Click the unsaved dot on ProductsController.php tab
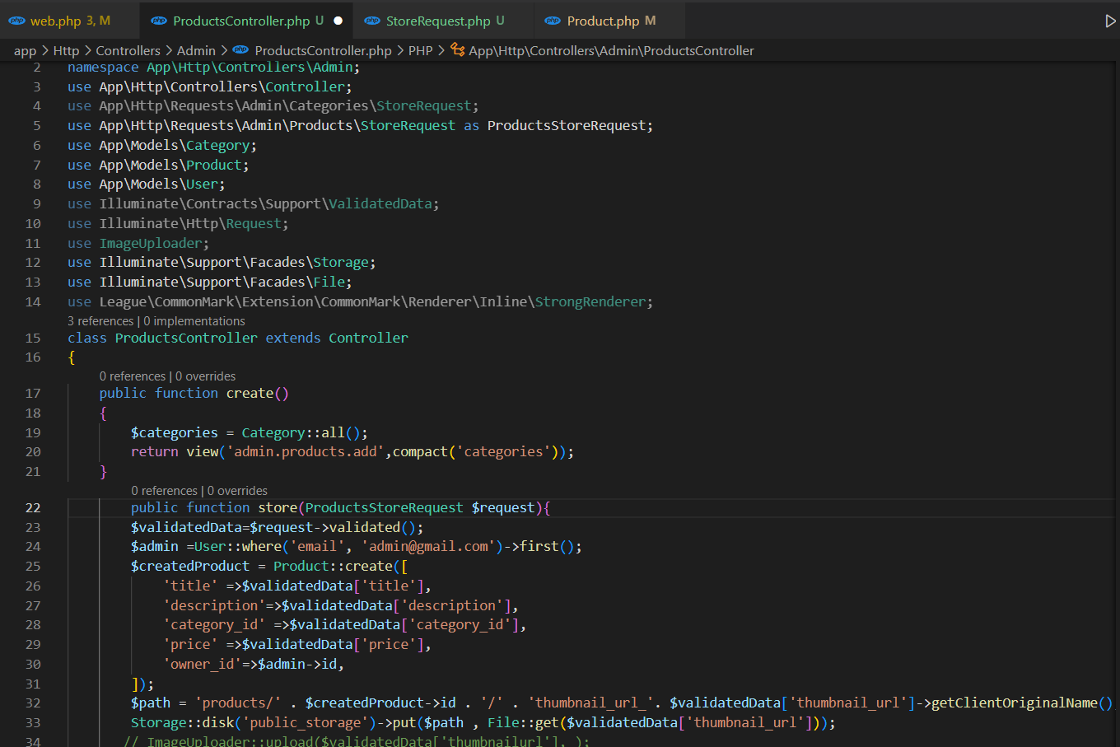This screenshot has height=747, width=1120. point(338,21)
